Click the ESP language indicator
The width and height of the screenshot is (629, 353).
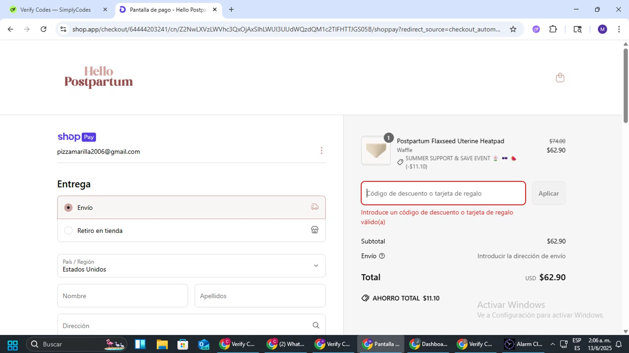(577, 344)
